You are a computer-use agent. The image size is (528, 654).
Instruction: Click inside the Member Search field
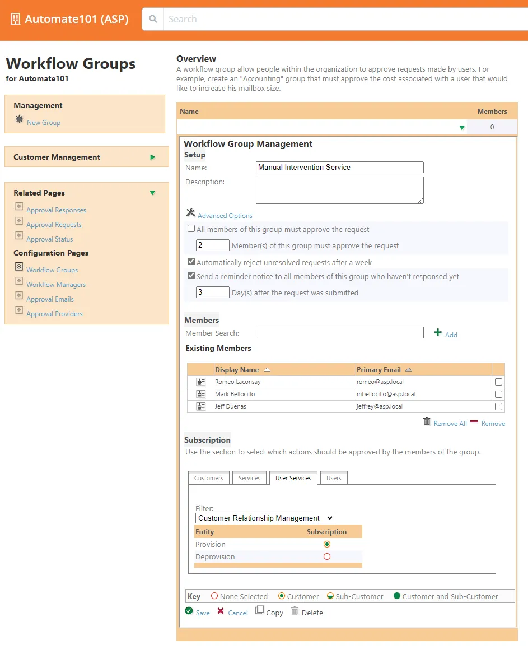coord(339,332)
